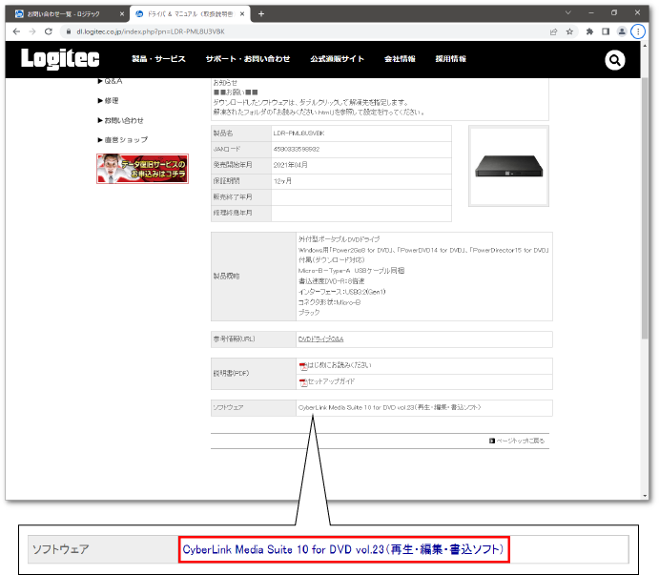Open Chrome three-dot menu
Image resolution: width=659 pixels, height=575 pixels.
click(639, 31)
